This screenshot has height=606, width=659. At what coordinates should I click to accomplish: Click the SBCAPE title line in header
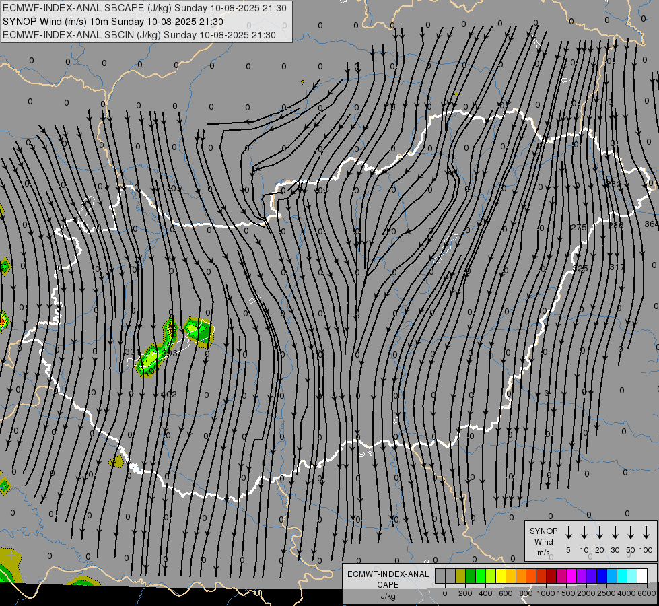click(x=145, y=8)
